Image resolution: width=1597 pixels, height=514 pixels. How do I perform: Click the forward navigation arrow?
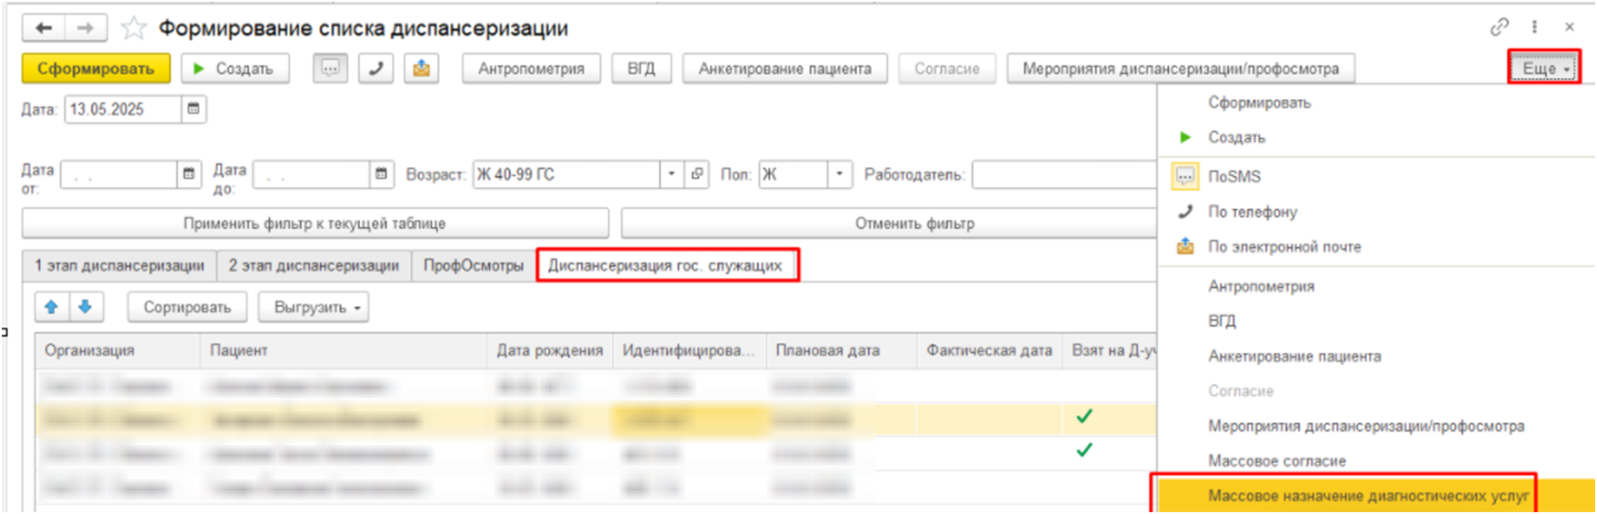(85, 28)
